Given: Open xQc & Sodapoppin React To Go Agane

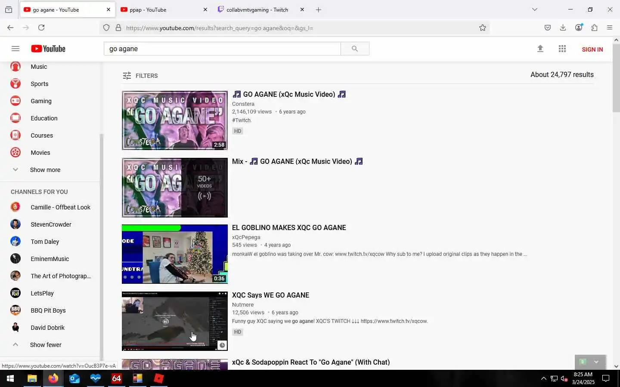Looking at the screenshot, I should [x=311, y=362].
